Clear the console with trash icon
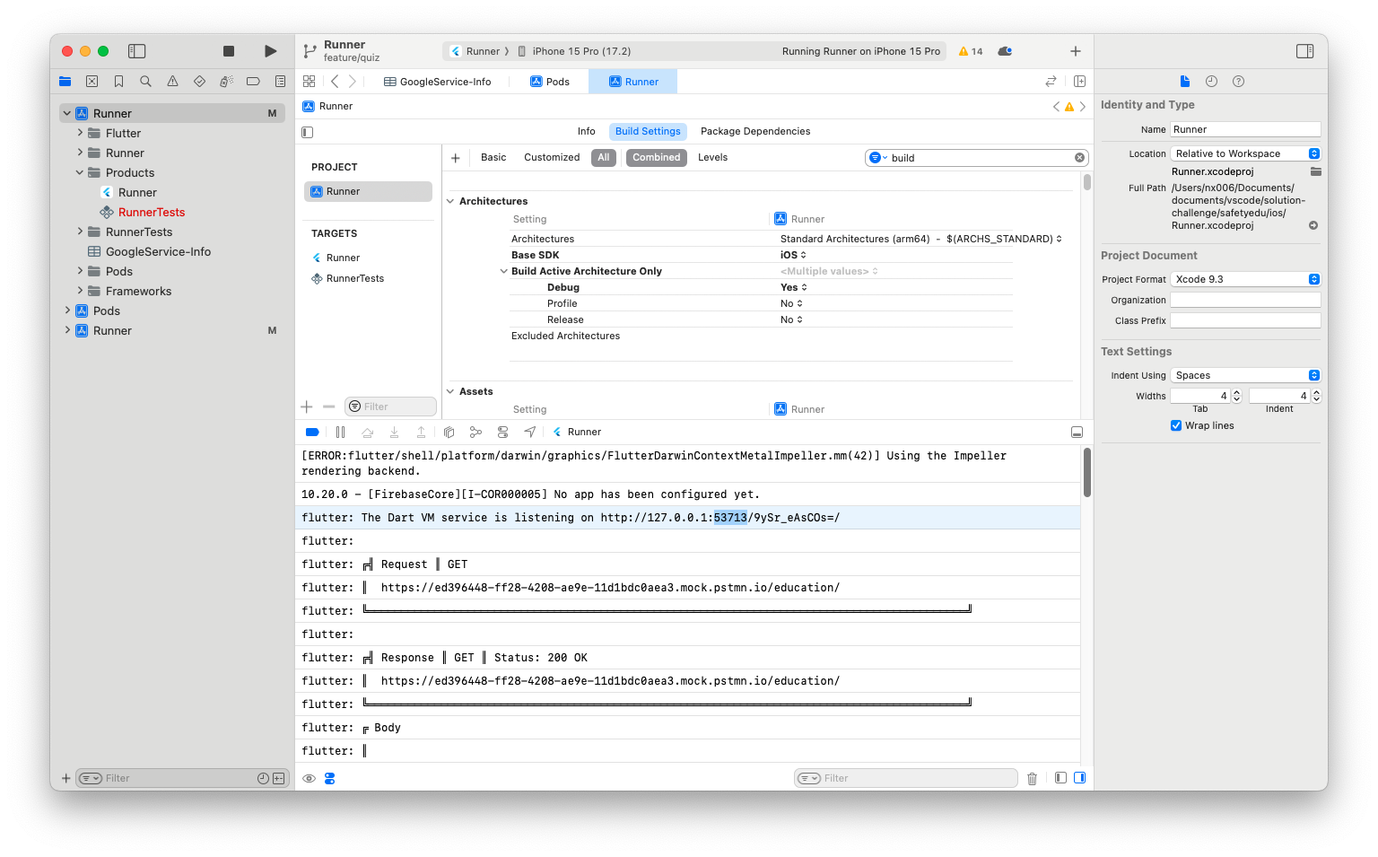The width and height of the screenshot is (1378, 857). click(1032, 778)
